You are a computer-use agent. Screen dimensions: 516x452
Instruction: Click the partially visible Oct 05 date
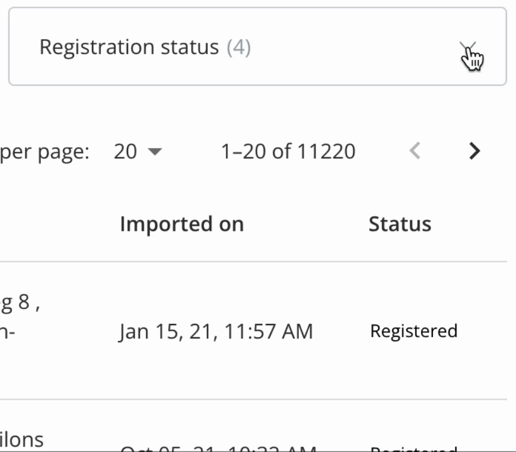click(x=218, y=449)
